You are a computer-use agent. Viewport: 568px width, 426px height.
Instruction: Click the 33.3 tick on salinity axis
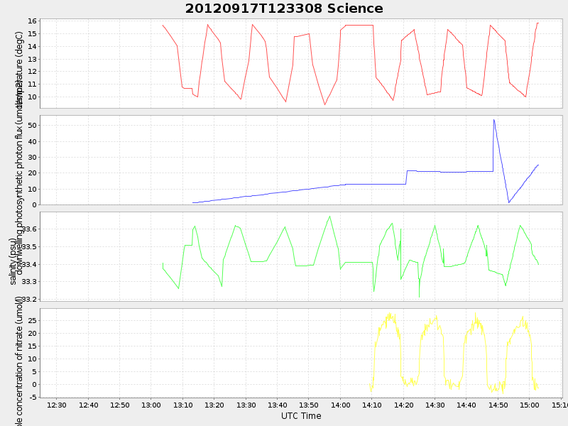[29, 281]
